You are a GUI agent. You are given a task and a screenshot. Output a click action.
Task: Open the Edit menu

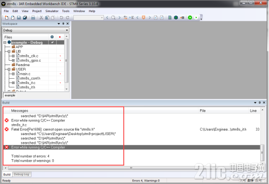pos(15,11)
